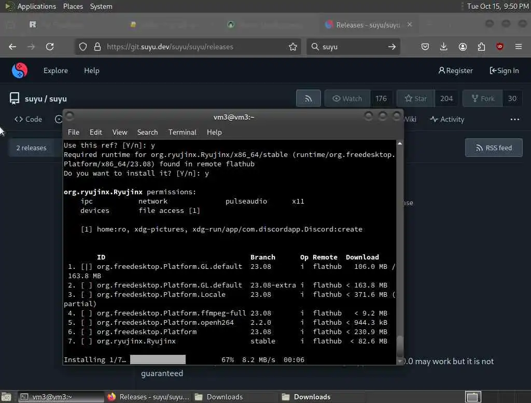The width and height of the screenshot is (531, 403).
Task: Click the suyu logo on the site header
Action: (20, 70)
